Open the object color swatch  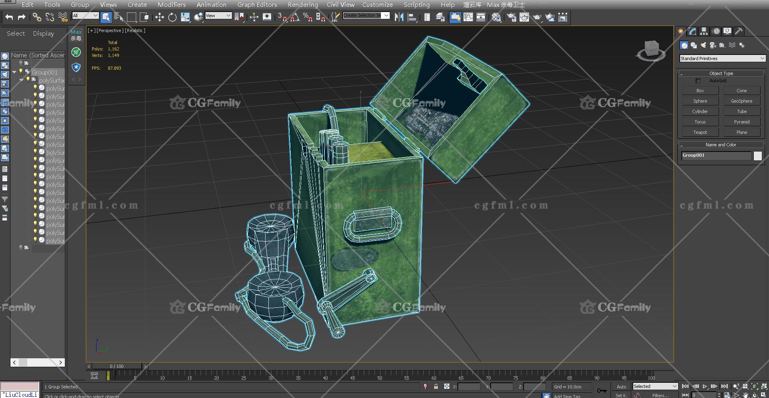pos(758,156)
